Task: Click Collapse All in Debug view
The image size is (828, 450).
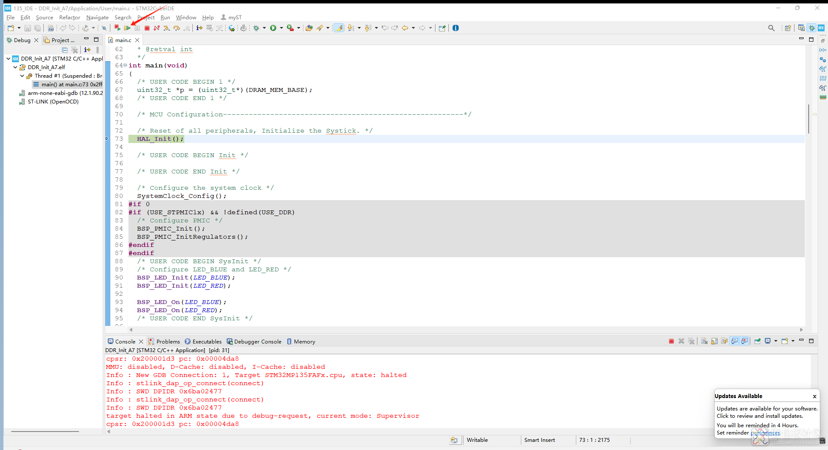Action: click(x=64, y=50)
